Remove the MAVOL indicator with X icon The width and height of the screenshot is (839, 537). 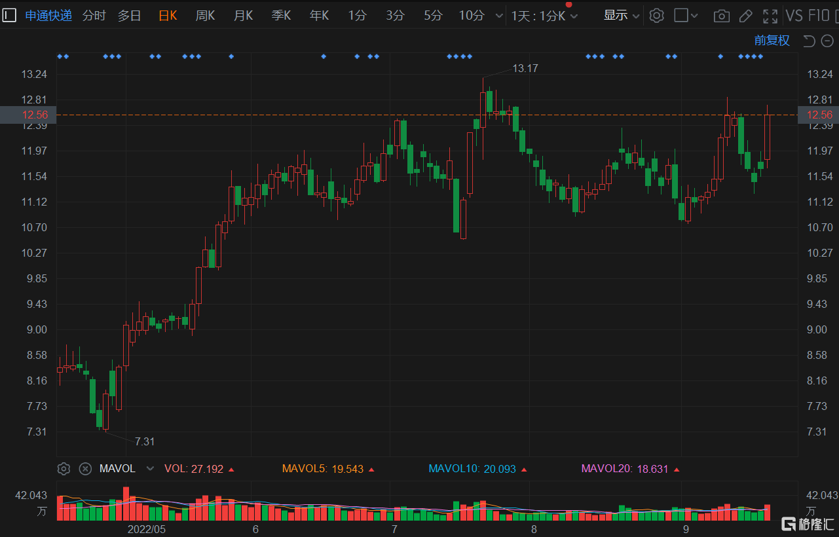click(x=85, y=469)
